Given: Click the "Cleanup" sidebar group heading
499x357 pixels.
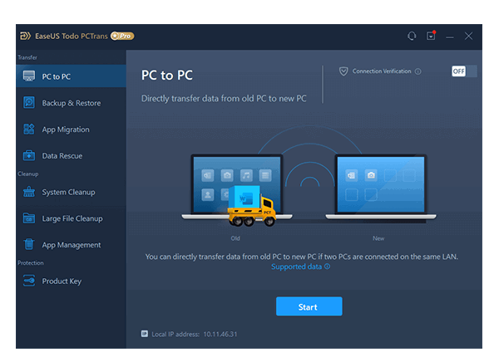Looking at the screenshot, I should click(x=28, y=174).
